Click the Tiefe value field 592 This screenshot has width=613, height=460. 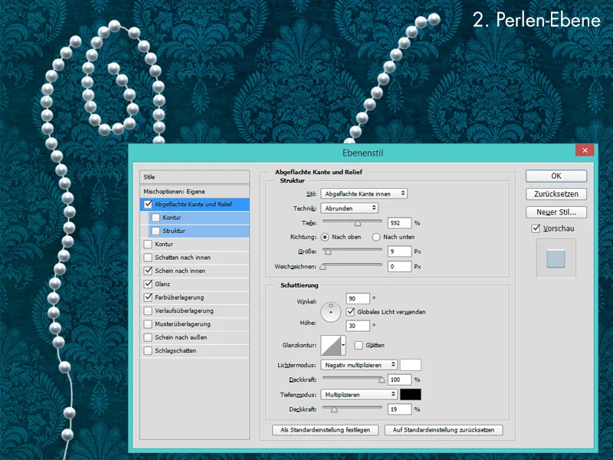point(399,223)
